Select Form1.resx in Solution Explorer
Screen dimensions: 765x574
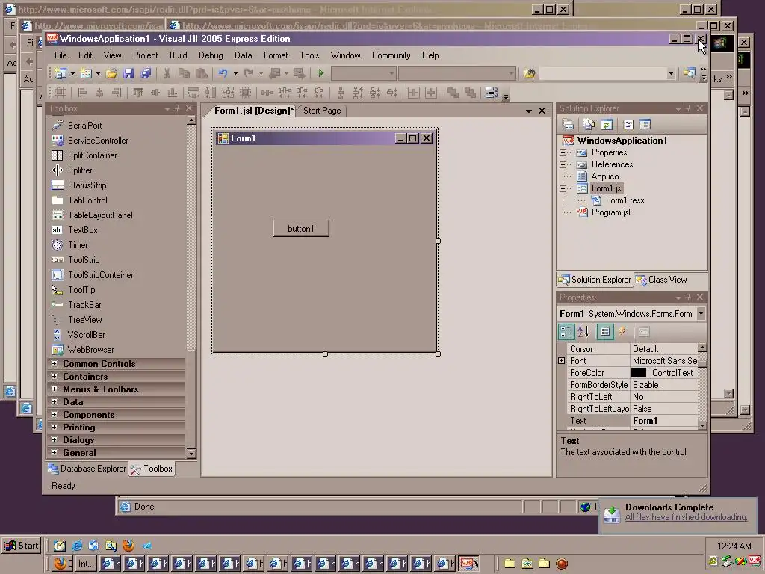coord(625,200)
